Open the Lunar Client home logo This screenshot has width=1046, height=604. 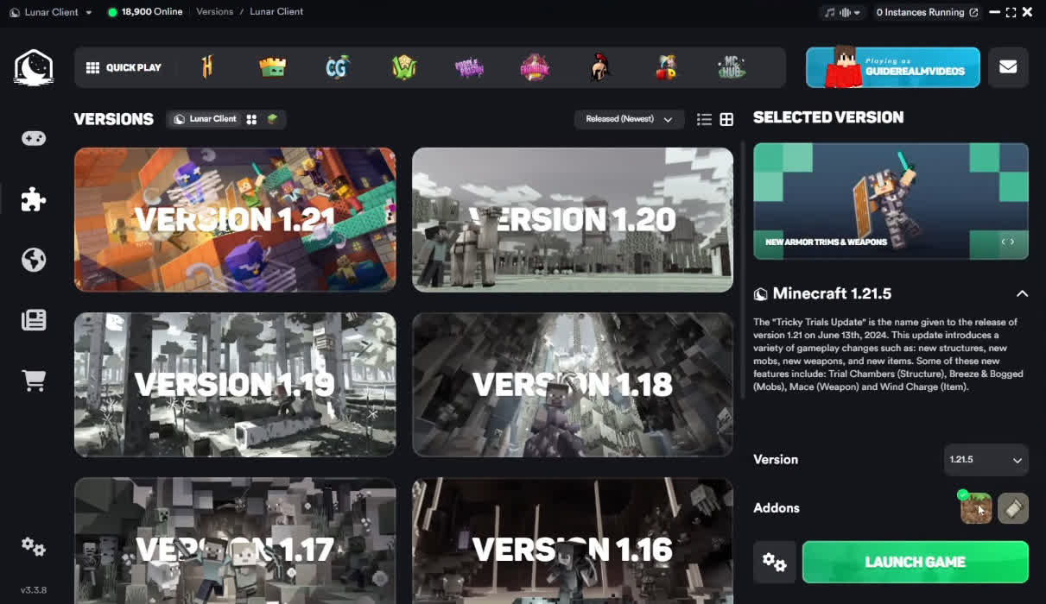34,67
